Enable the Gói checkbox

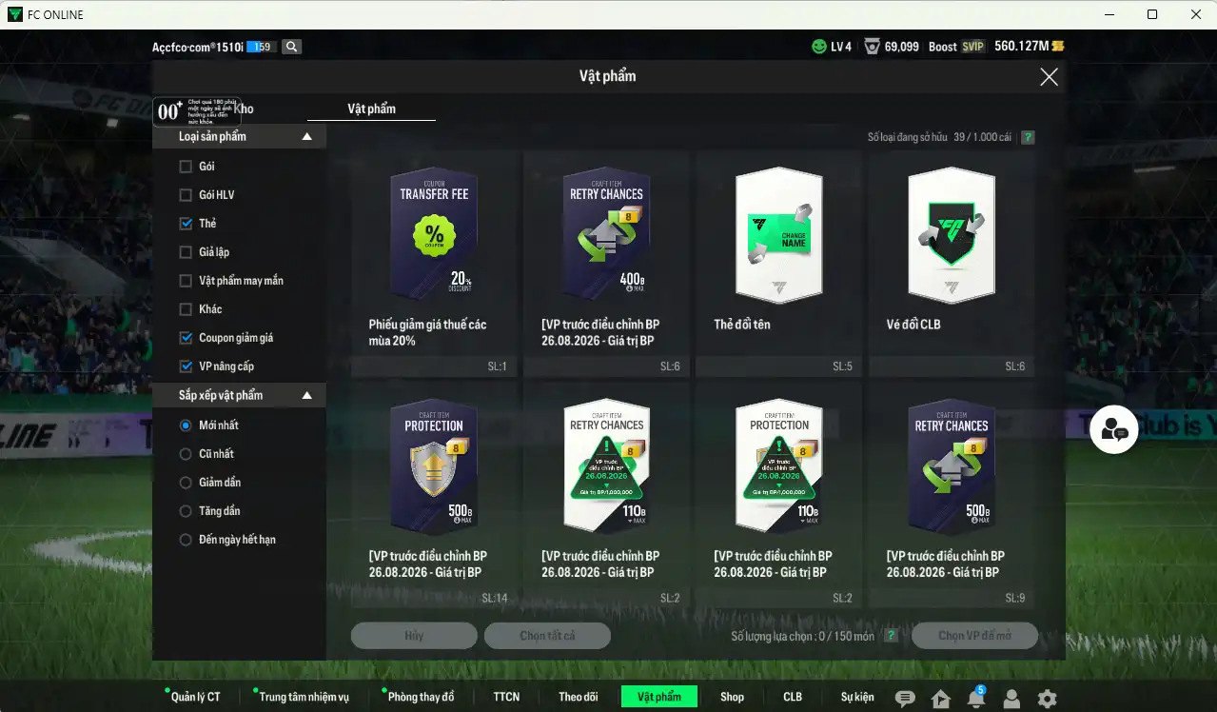point(186,167)
